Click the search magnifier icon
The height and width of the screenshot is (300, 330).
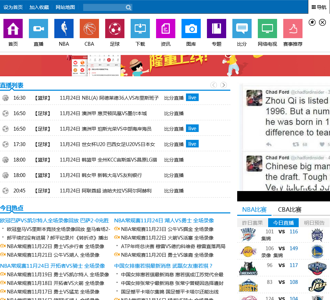pos(128,8)
